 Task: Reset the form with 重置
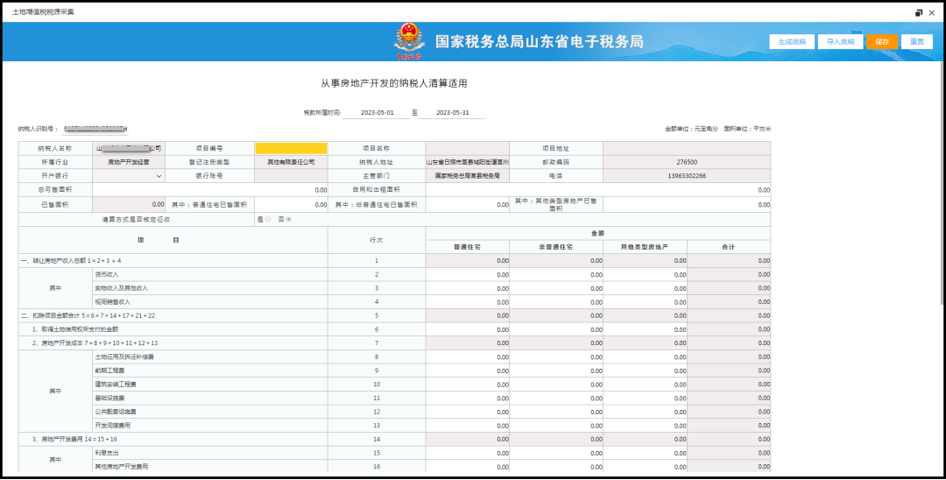[x=917, y=42]
